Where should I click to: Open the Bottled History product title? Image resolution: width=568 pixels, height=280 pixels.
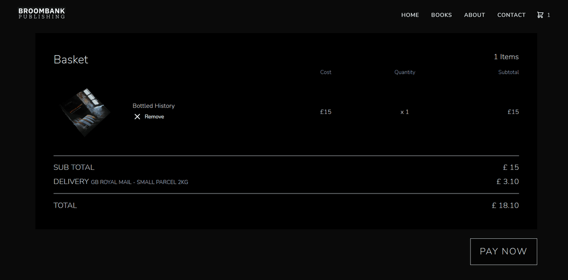[x=153, y=106]
